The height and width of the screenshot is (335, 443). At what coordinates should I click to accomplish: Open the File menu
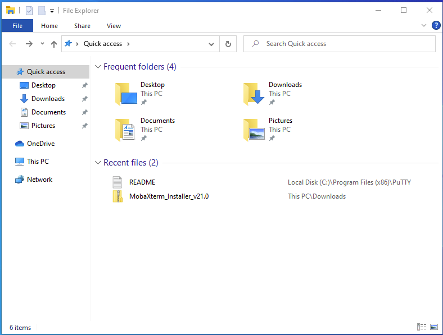(17, 26)
